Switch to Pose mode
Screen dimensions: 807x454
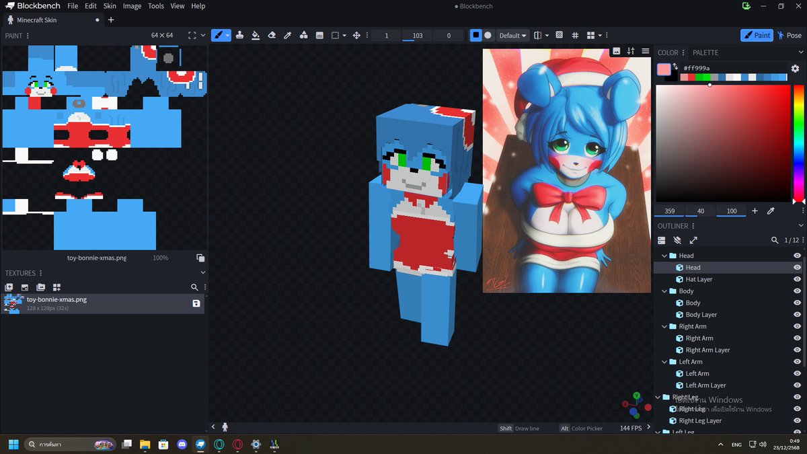click(789, 35)
